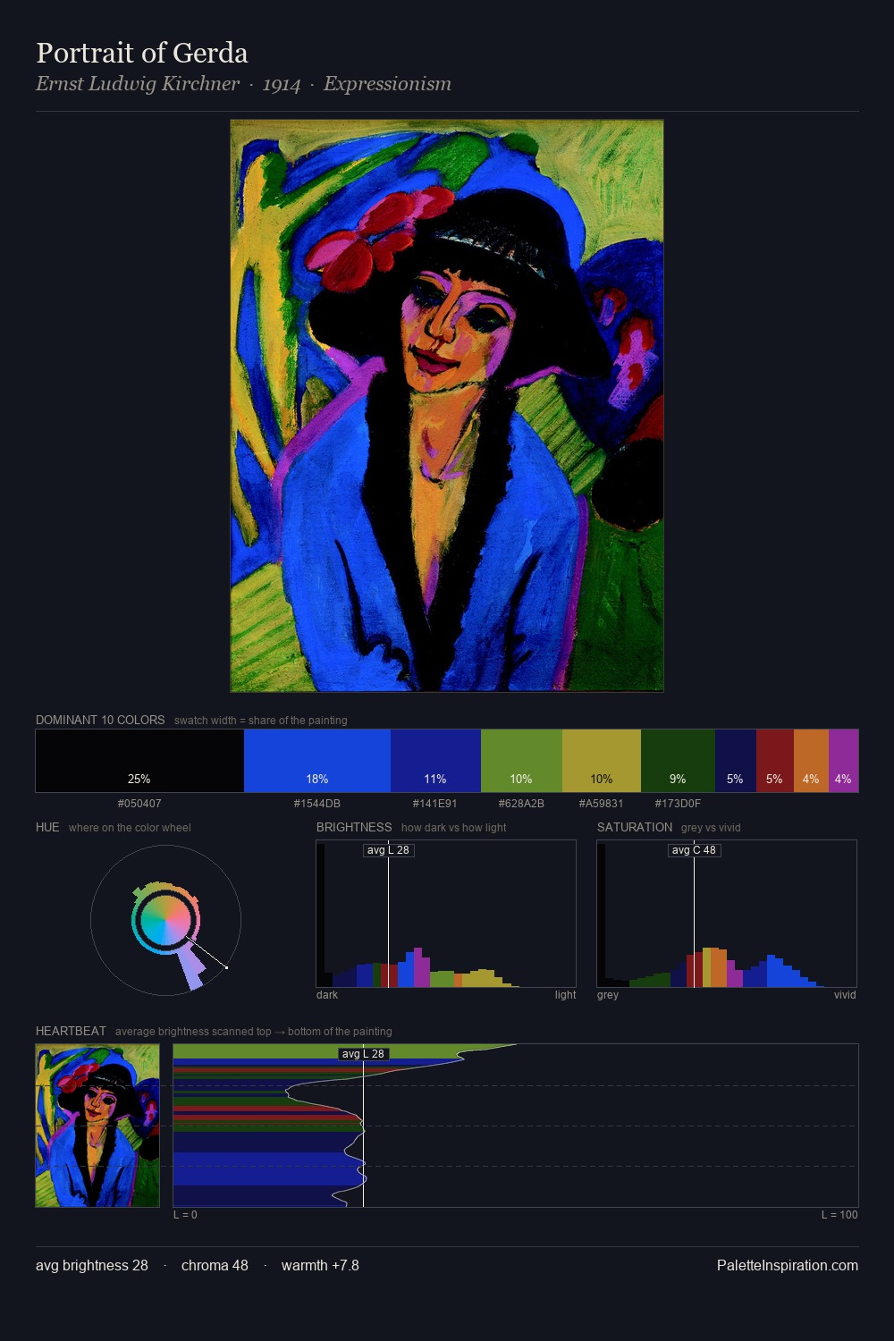
Task: Click the 'grey' axis label
Action: click(608, 995)
